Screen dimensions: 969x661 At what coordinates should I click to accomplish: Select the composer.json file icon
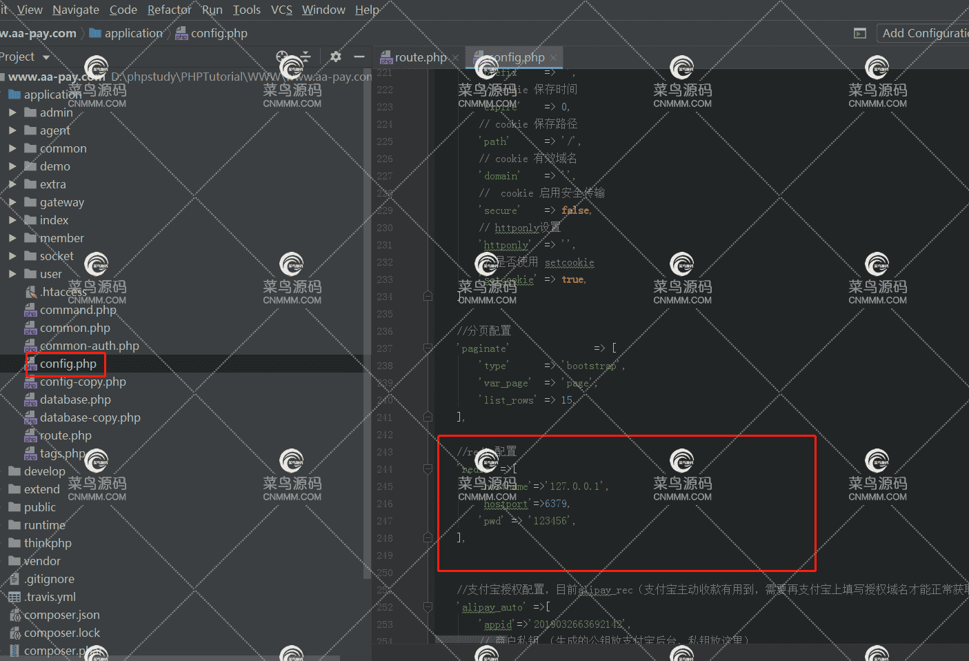point(14,615)
